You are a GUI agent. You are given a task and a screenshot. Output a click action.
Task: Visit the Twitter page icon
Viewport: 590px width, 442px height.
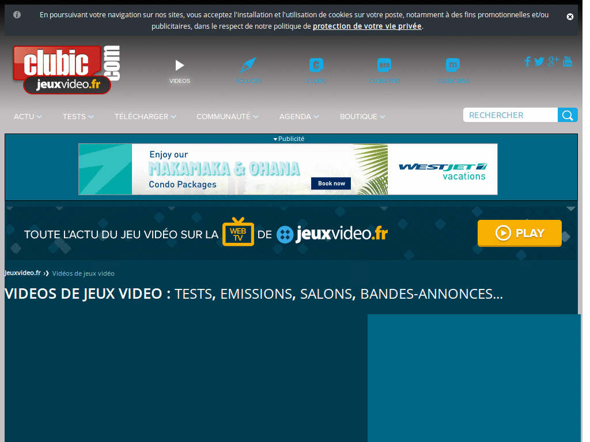539,62
